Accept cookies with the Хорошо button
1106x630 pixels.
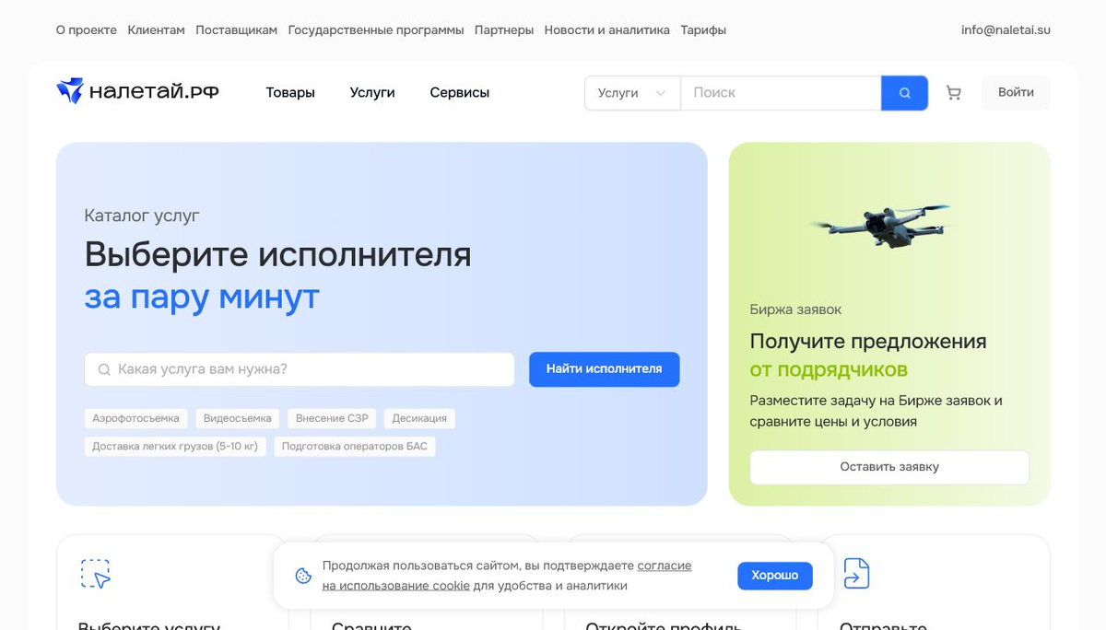(x=775, y=576)
